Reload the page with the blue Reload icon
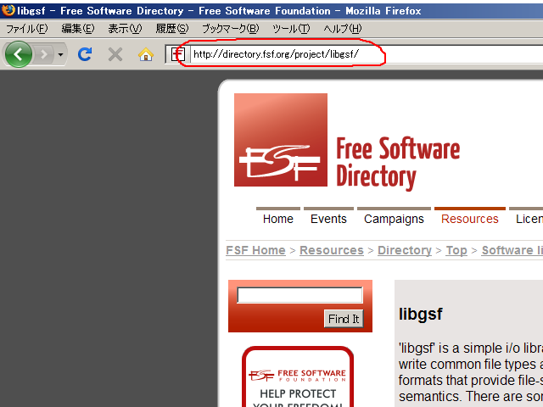 pyautogui.click(x=85, y=54)
